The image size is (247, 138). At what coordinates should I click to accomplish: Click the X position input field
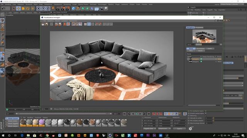point(149,121)
